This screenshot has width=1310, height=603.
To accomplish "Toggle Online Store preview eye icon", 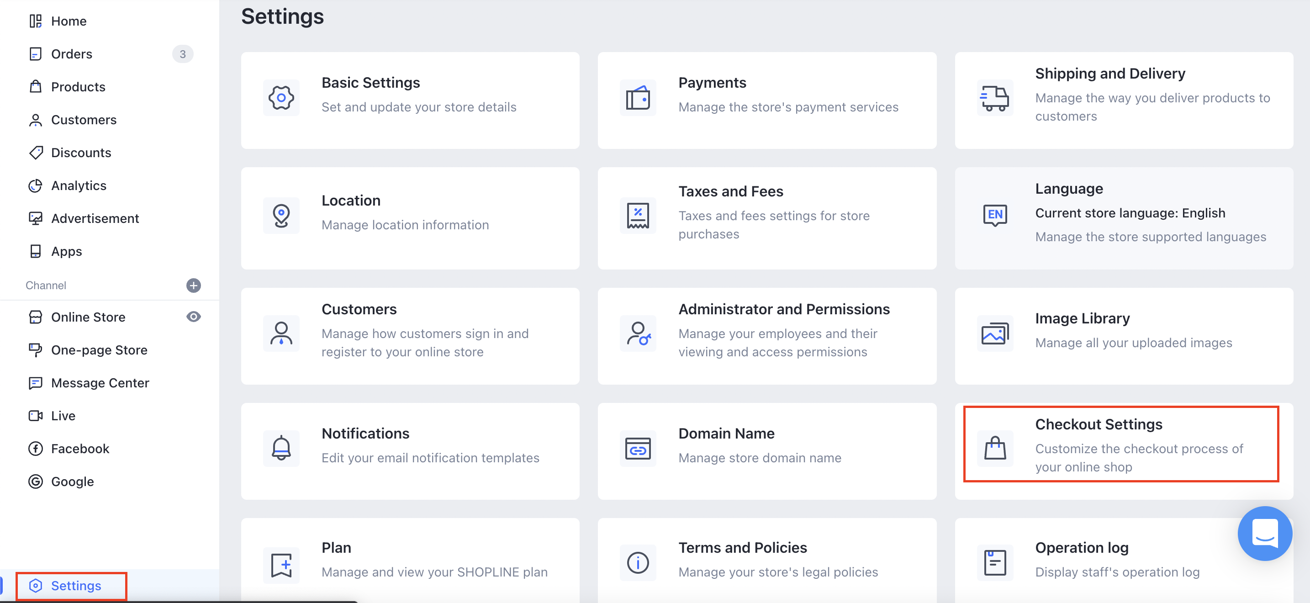I will click(x=193, y=317).
